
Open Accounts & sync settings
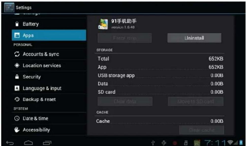[x=49, y=54]
